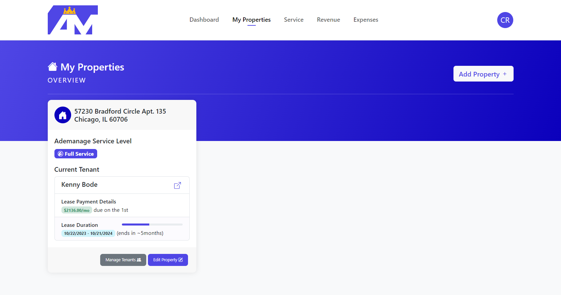Viewport: 561px width, 295px height.
Task: Select the 57230 Bradford Circle address heading
Action: (120, 115)
